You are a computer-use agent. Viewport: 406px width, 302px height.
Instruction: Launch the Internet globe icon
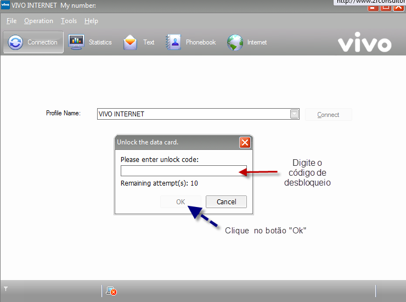(235, 42)
